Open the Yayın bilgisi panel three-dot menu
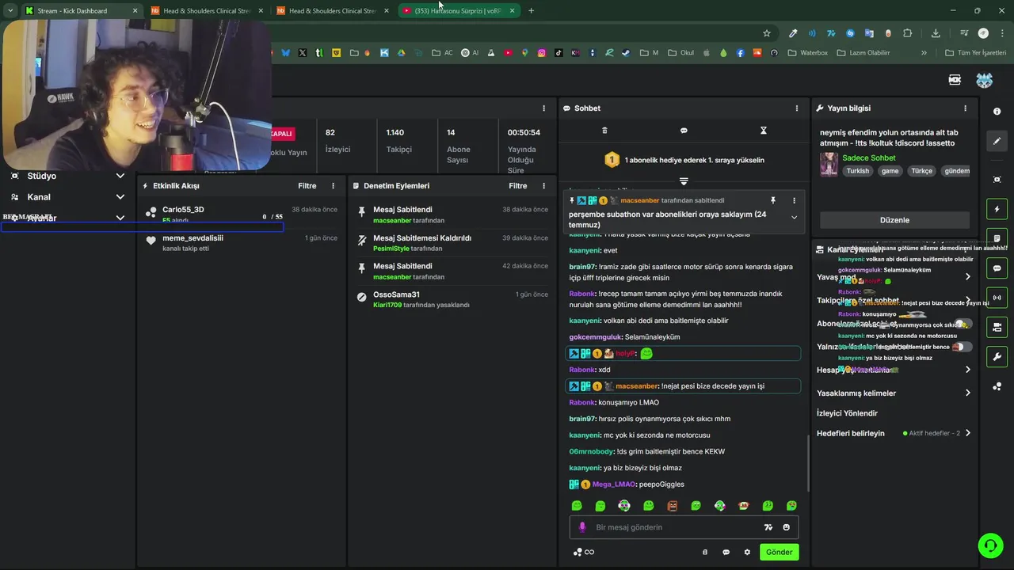 [965, 108]
